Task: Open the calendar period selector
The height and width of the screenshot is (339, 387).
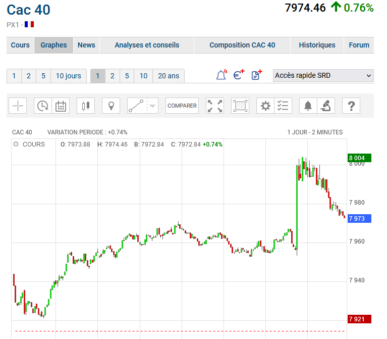Action: [61, 106]
